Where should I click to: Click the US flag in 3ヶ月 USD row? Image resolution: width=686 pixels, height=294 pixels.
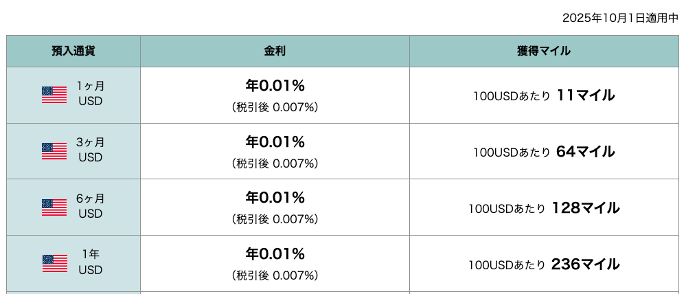(54, 151)
